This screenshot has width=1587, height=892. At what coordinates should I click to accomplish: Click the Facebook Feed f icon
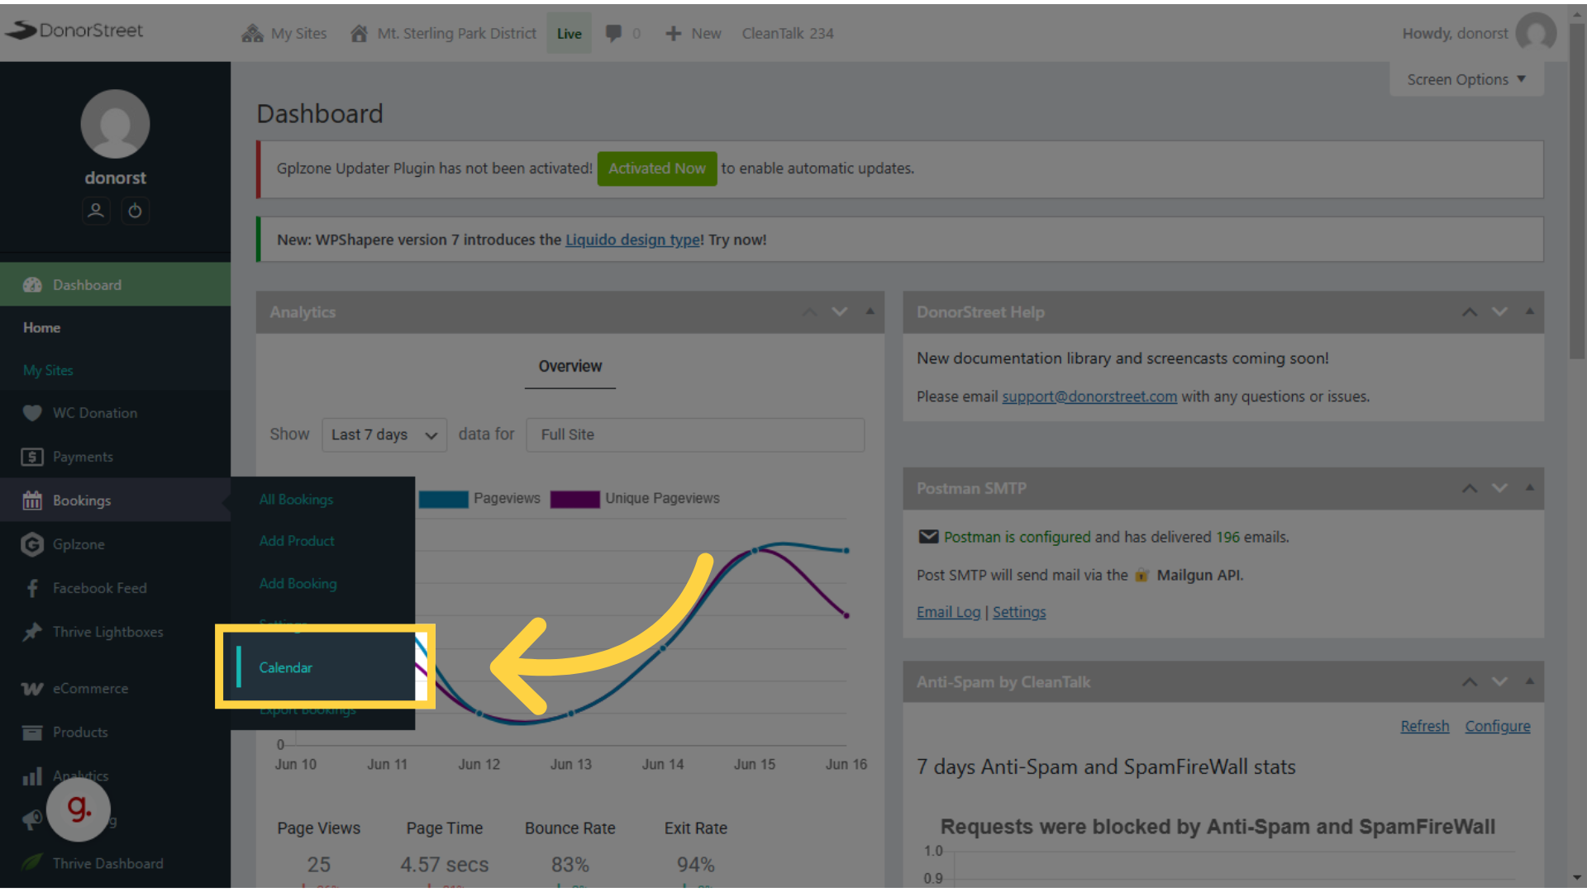click(x=32, y=588)
